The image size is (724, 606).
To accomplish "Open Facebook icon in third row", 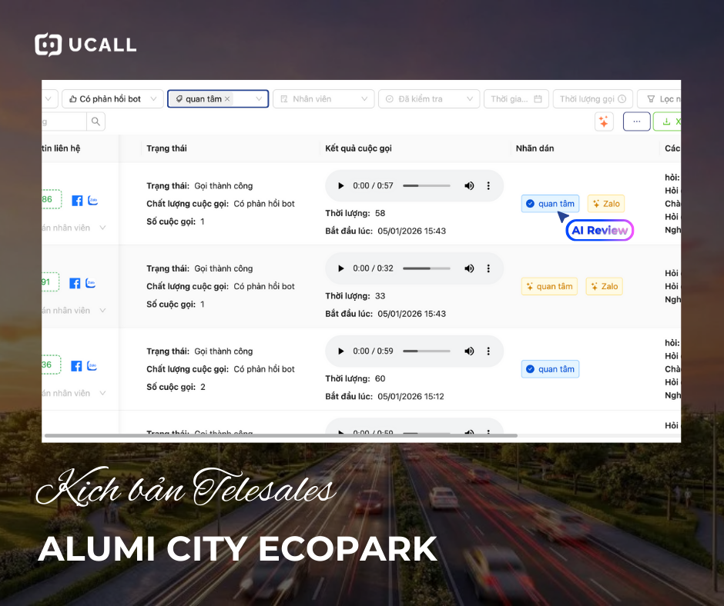I will point(76,366).
